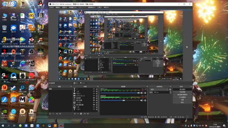Toggle lock for 显示器采集 source
The height and width of the screenshot is (128, 228).
(97, 105)
